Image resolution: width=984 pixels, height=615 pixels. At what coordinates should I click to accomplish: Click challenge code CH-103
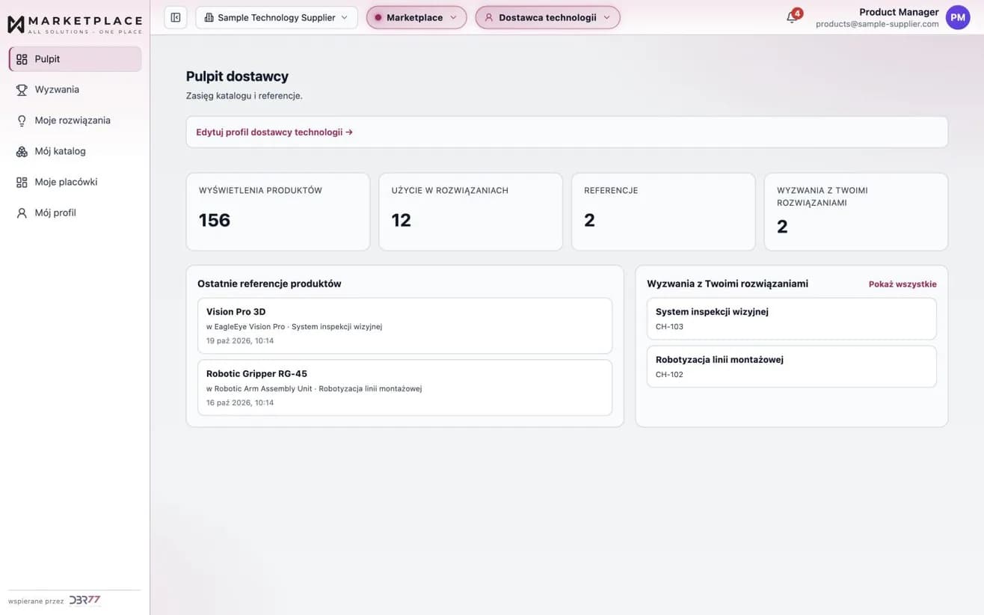tap(669, 327)
